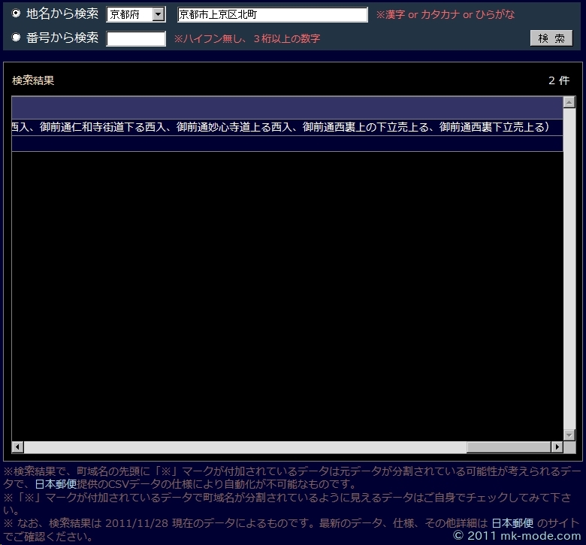Open the 日本郵便 link about CSV data

[56, 484]
